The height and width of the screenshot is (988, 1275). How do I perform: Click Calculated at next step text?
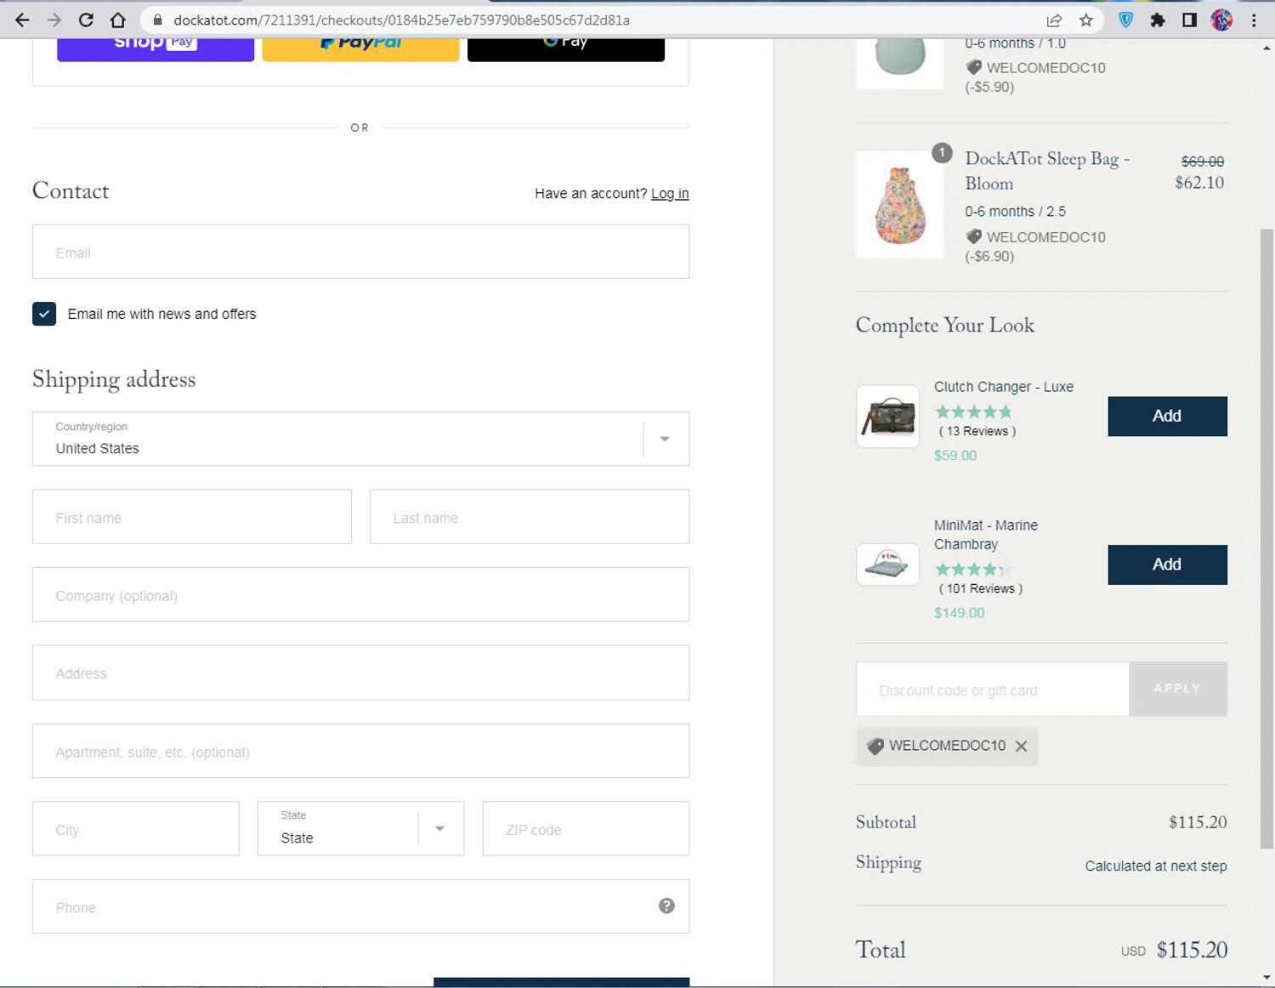click(1156, 866)
